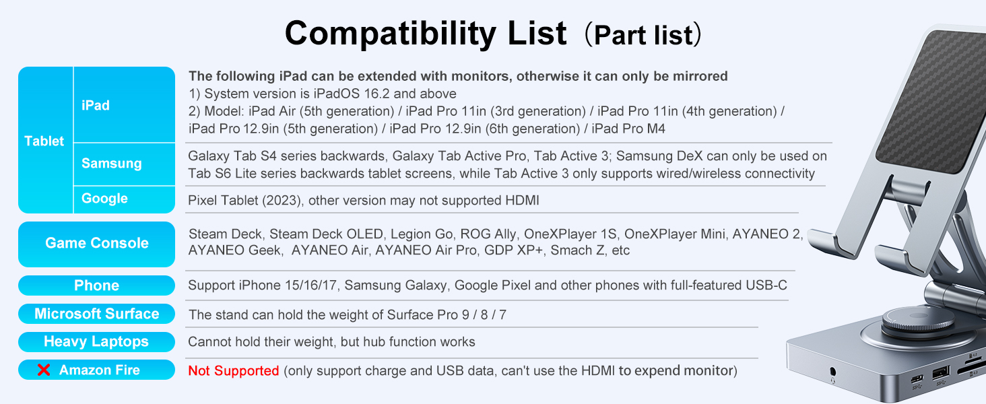The height and width of the screenshot is (404, 986).
Task: Click the "Compatibility List" heading
Action: point(426,33)
